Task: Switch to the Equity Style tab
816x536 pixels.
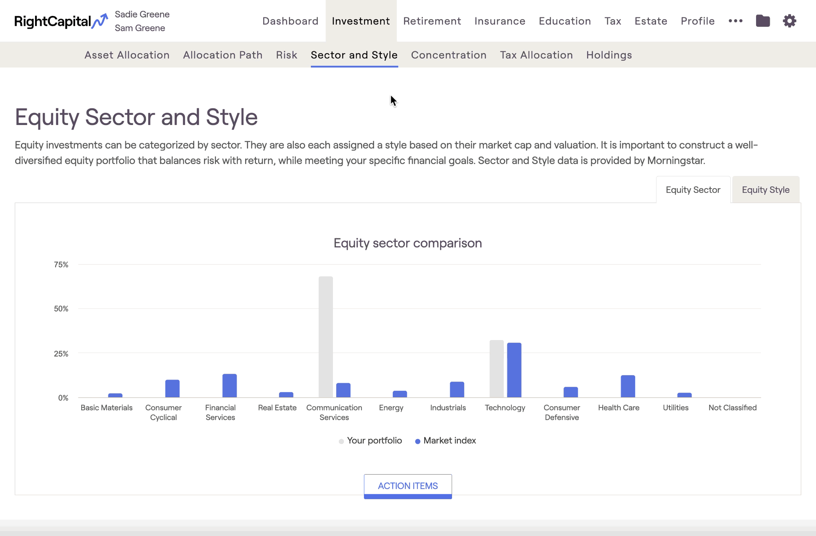Action: click(765, 189)
